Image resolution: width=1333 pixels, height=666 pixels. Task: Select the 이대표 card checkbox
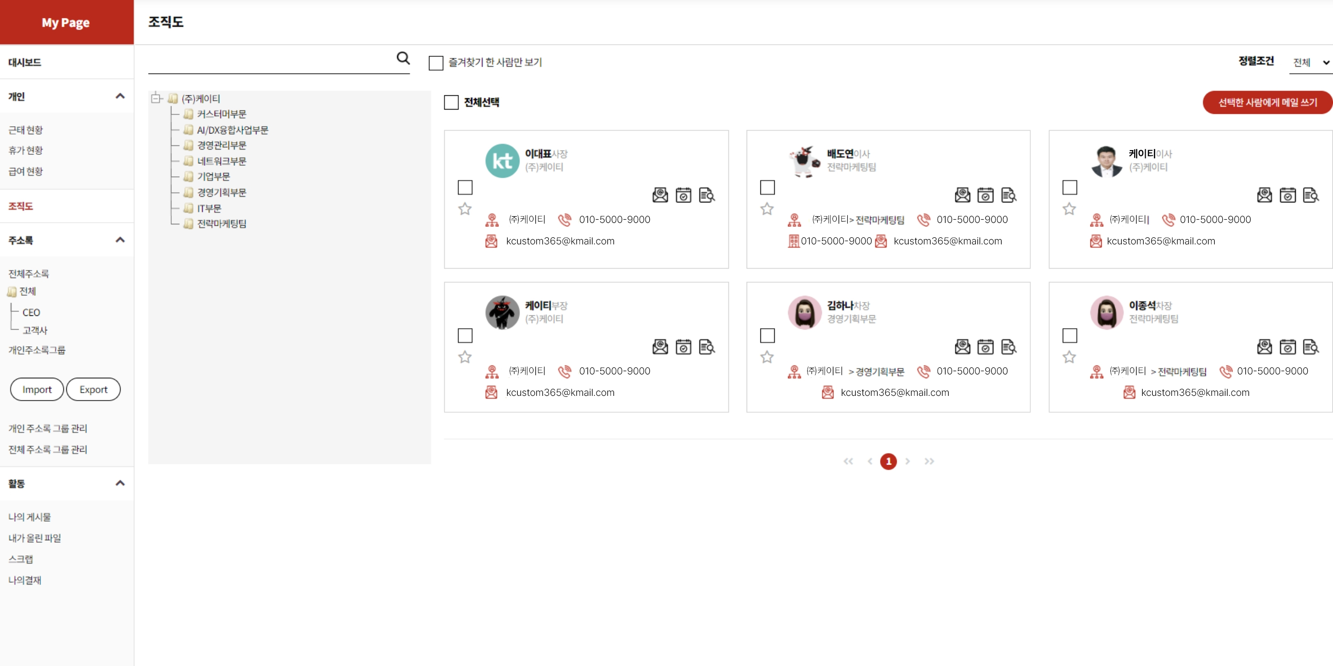coord(465,187)
